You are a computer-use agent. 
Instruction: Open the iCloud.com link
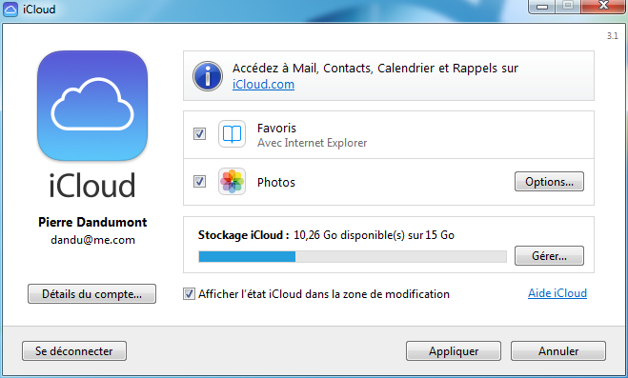[x=263, y=85]
